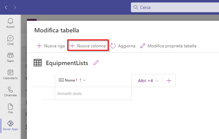Open Modifica proprietà tabella
The image size is (219, 139).
pyautogui.click(x=168, y=46)
